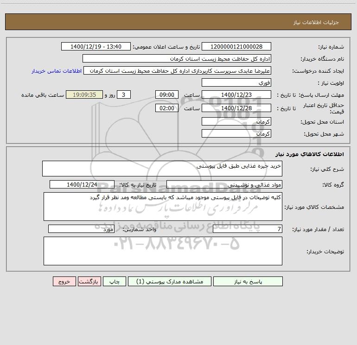Click the 'شهر محل تحویل:' label
The height and width of the screenshot is (345, 357).
pyautogui.click(x=324, y=134)
